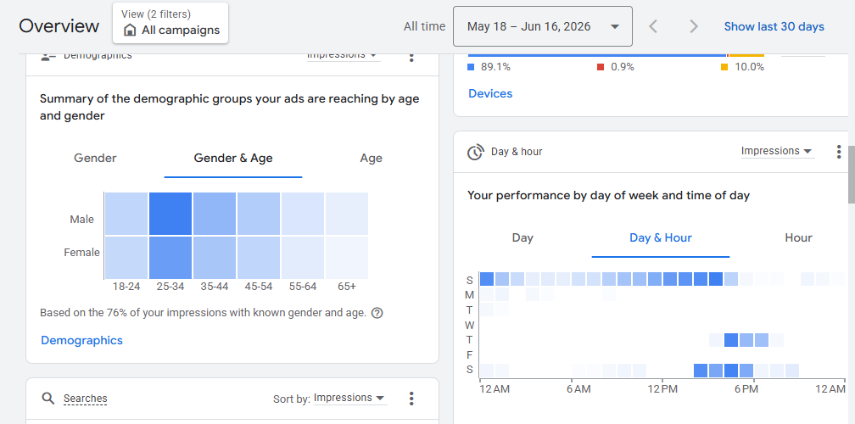Screen dimensions: 855x424
Task: Change Demographics card Impressions metric dropdown
Action: 343,55
